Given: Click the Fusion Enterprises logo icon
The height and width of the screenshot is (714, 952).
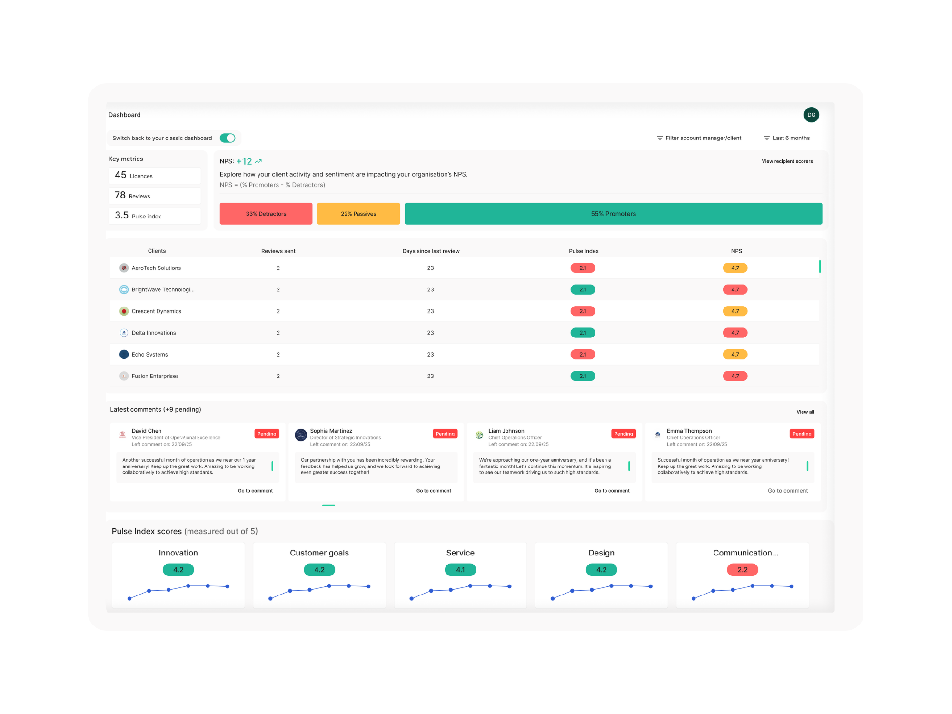Looking at the screenshot, I should tap(124, 376).
